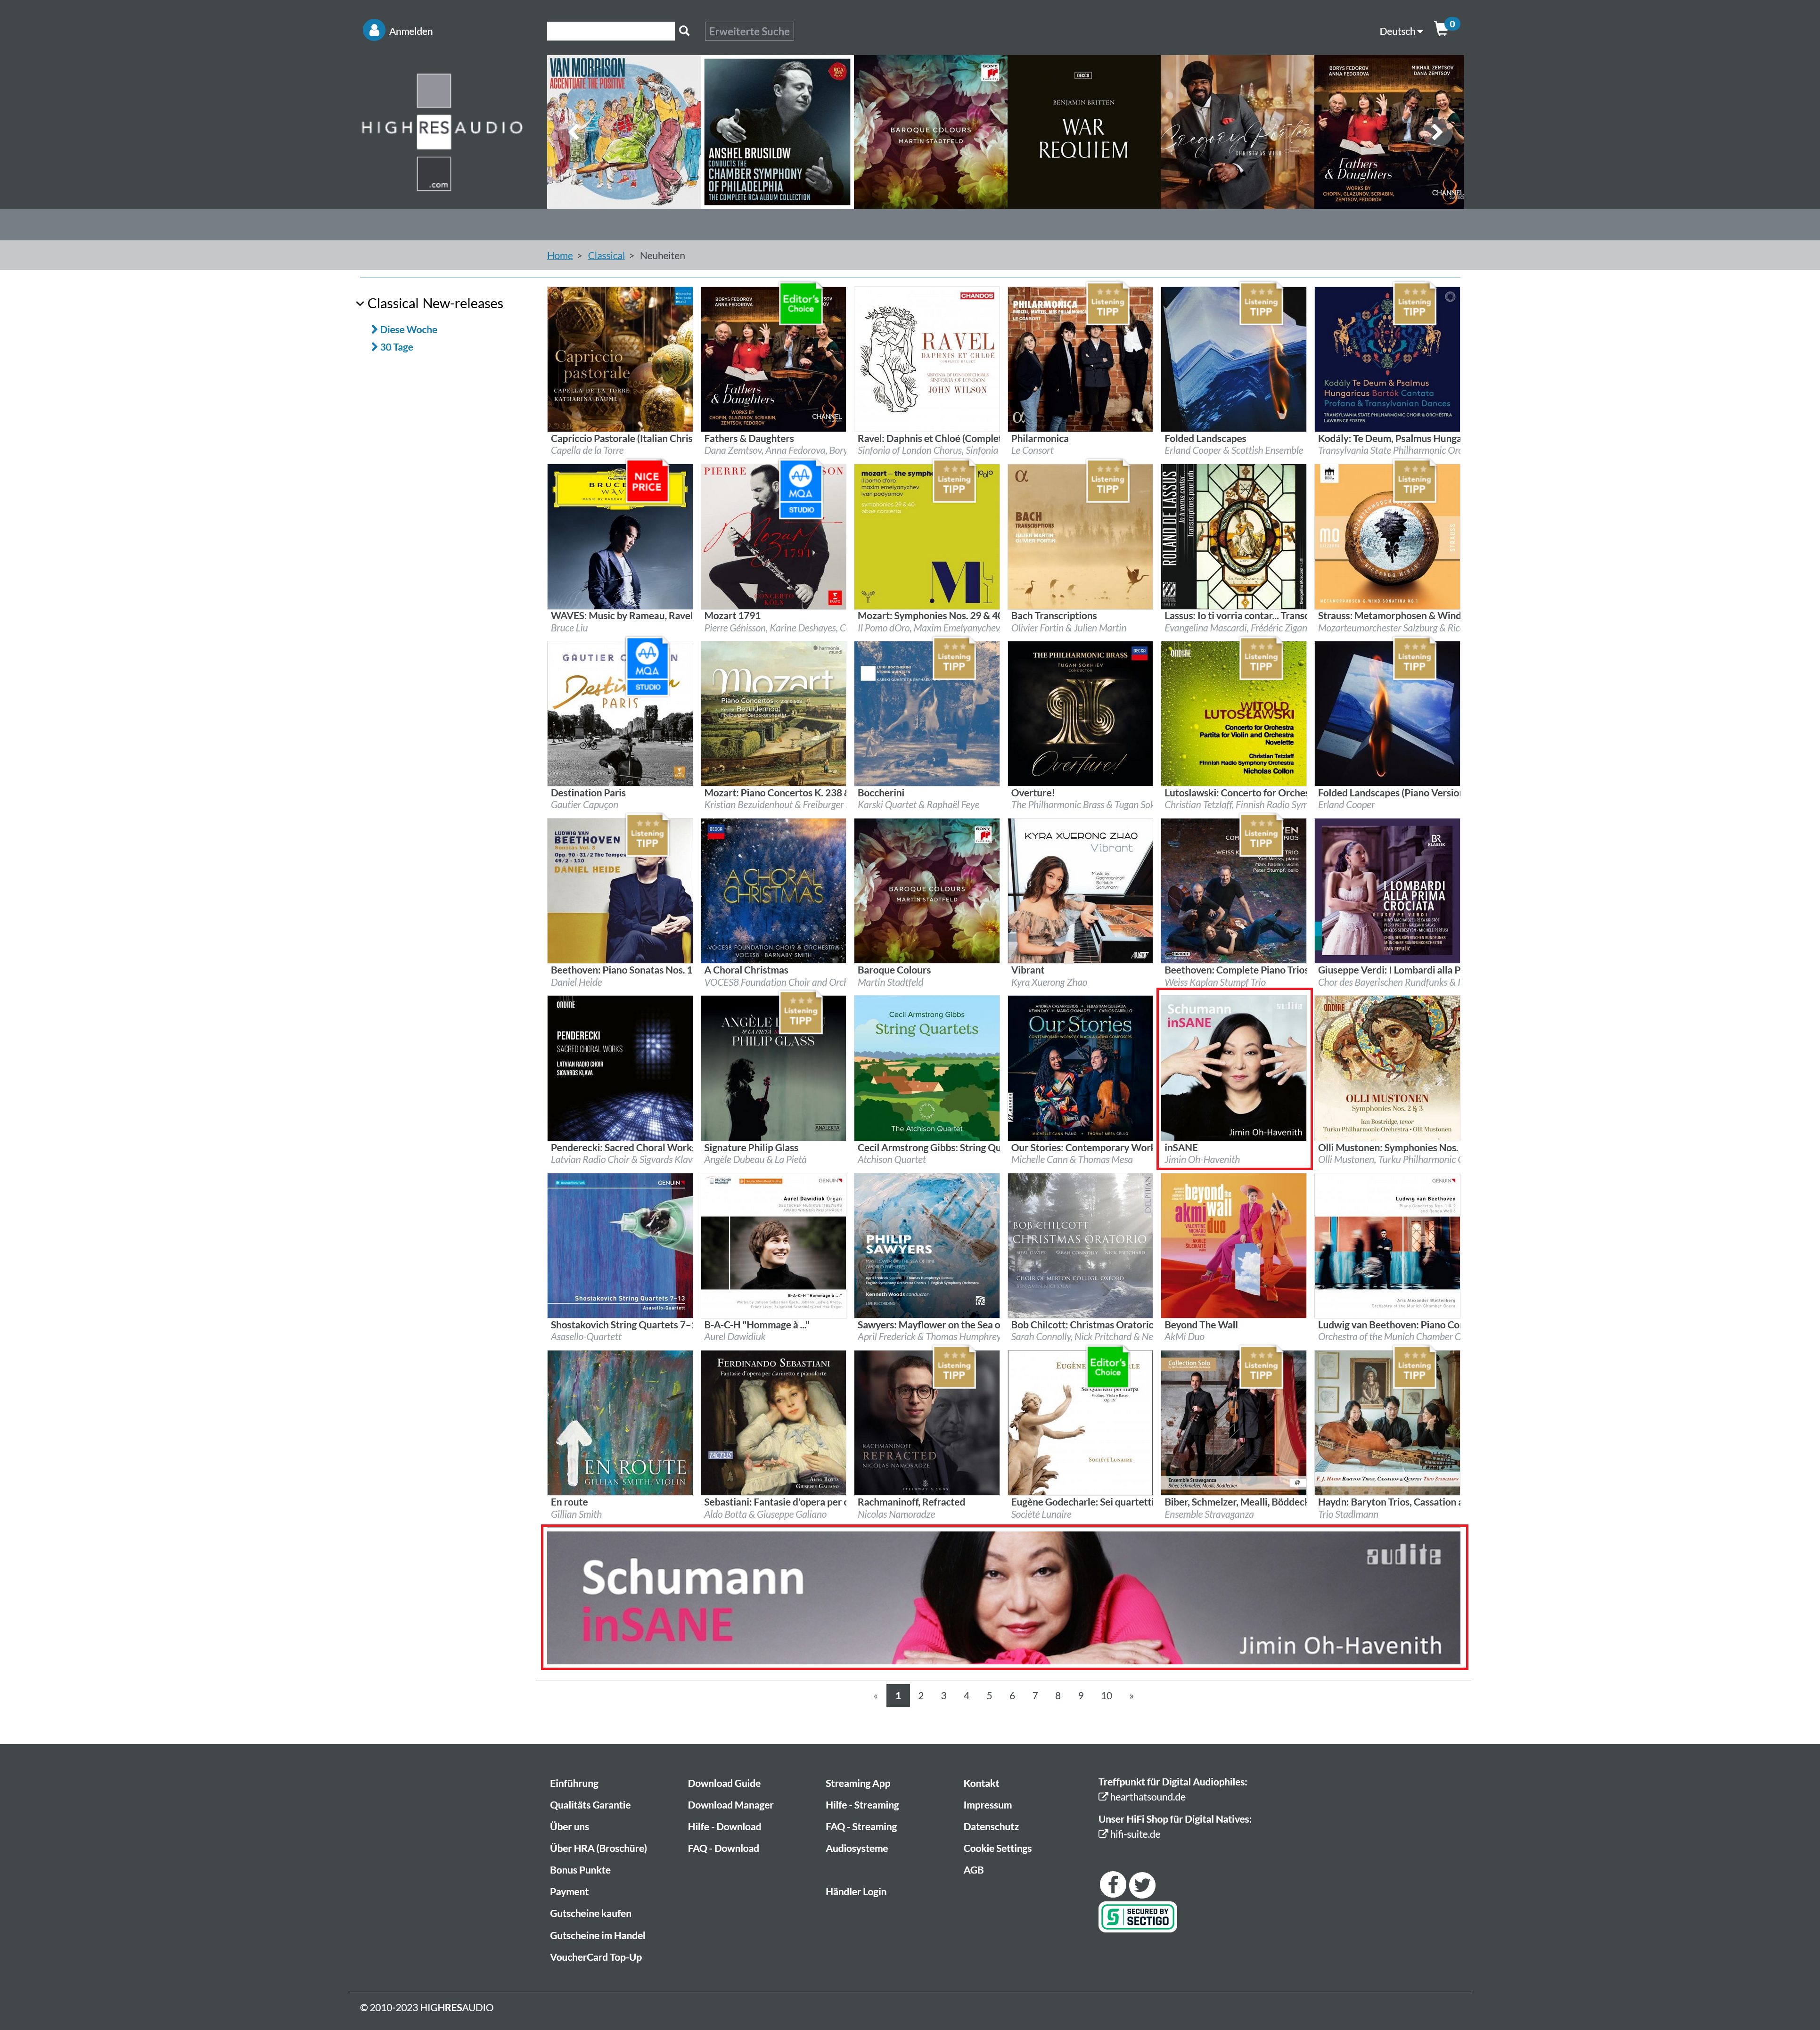
Task: Go to Classical breadcrumb link
Action: [606, 256]
